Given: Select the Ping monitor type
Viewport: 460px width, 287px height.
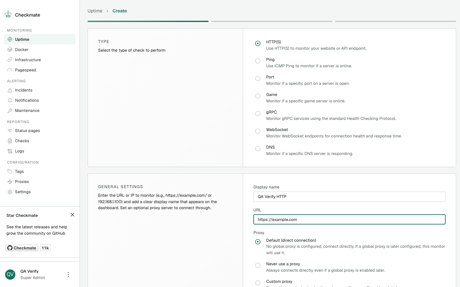Looking at the screenshot, I should 258,61.
